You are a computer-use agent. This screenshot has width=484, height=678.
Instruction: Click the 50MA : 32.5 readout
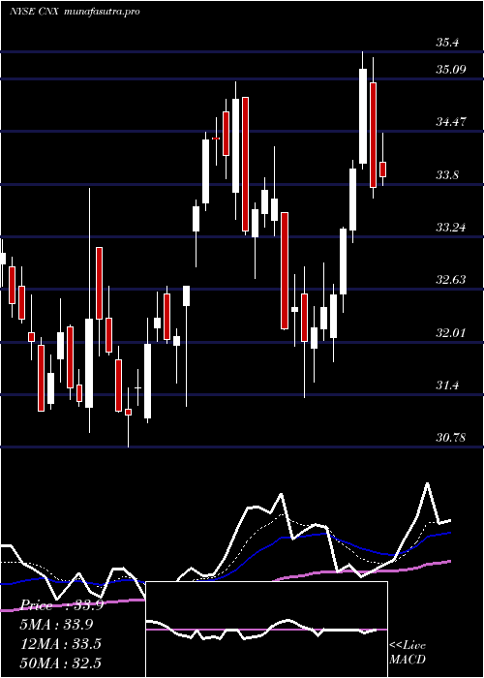(x=61, y=663)
